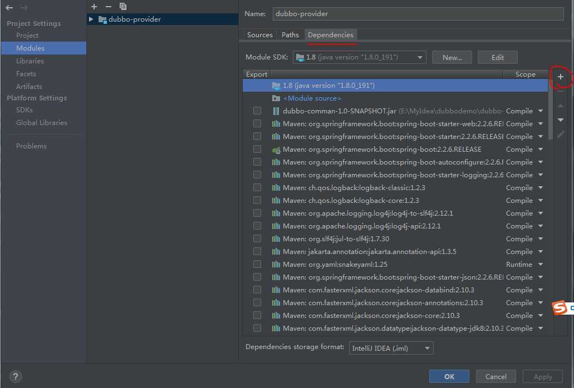The width and height of the screenshot is (574, 388).
Task: Click the Scope column header
Action: [x=526, y=74]
